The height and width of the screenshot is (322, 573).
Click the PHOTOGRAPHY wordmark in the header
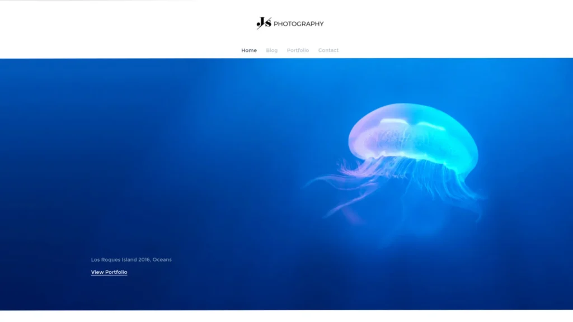(298, 24)
